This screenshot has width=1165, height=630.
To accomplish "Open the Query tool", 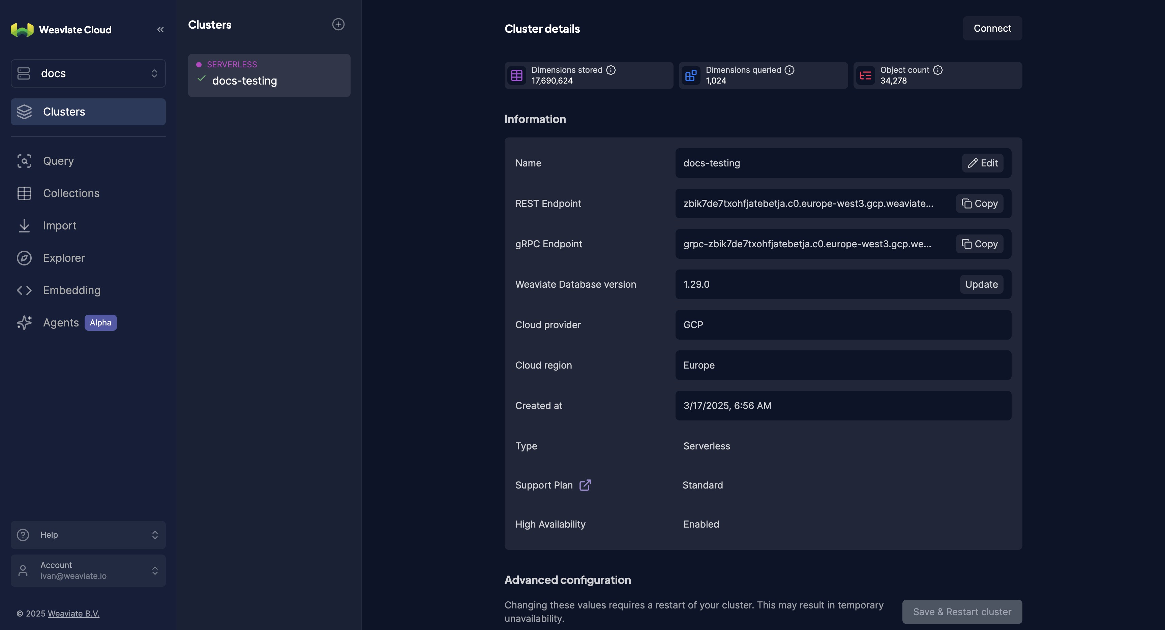I will 88,161.
